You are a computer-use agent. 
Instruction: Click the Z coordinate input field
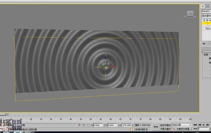click(127, 125)
